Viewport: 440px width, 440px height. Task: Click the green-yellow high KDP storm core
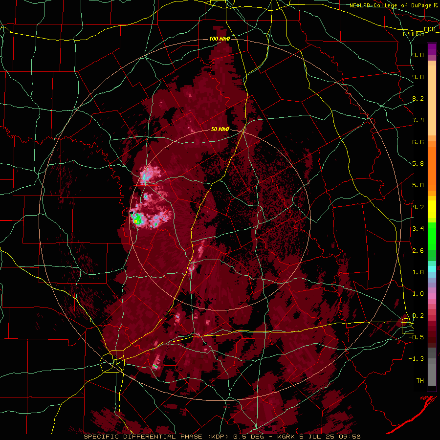(x=136, y=219)
